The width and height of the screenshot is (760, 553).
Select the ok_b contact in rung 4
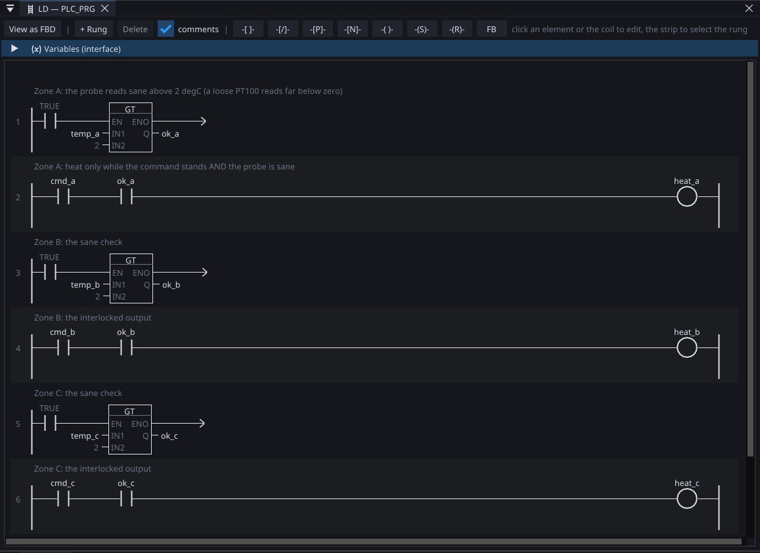[x=126, y=347]
